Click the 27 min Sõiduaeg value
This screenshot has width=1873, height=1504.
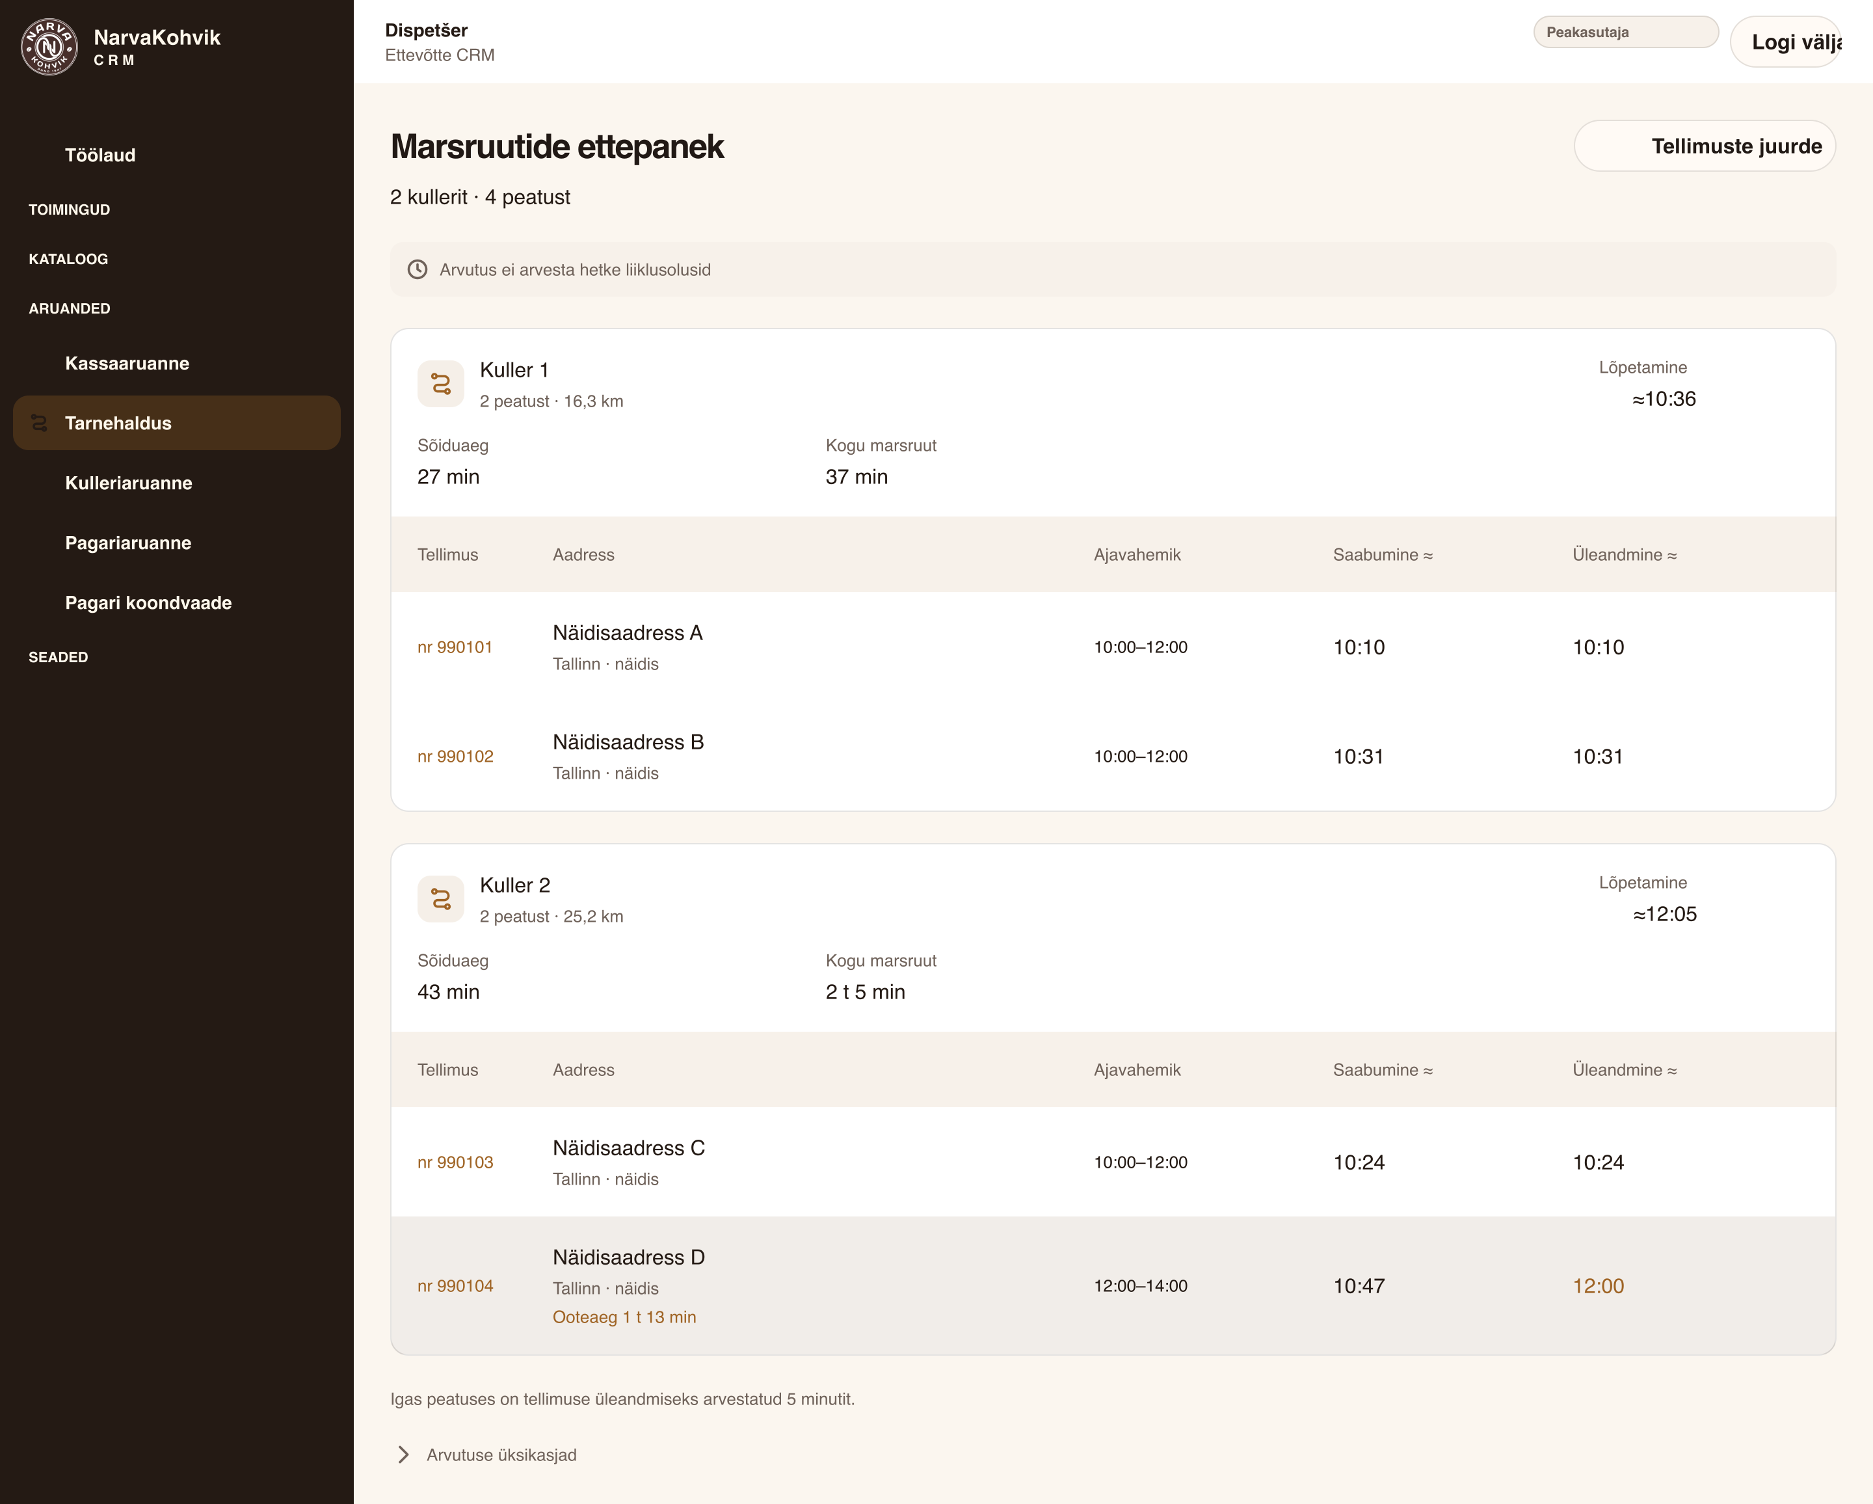pos(448,477)
